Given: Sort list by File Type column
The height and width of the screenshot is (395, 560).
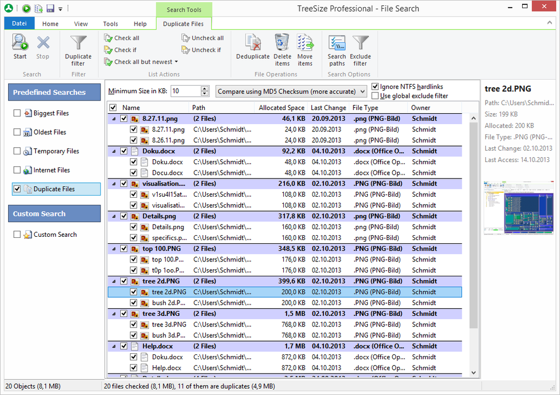Looking at the screenshot, I should (x=379, y=108).
